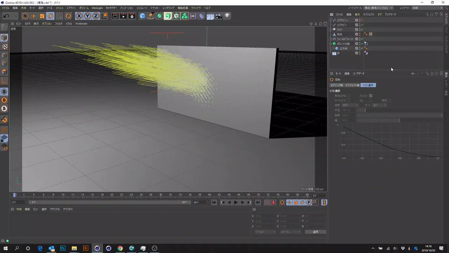This screenshot has width=449, height=253.
Task: Jump to timeline end button
Action: (x=258, y=202)
